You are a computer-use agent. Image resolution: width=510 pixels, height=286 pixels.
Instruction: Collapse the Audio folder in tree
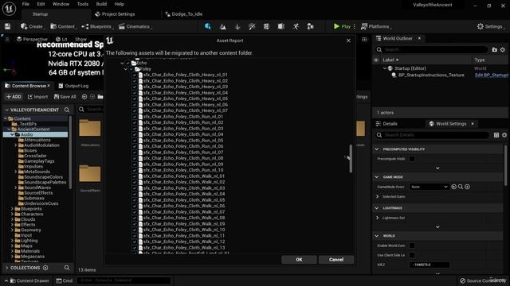13,134
